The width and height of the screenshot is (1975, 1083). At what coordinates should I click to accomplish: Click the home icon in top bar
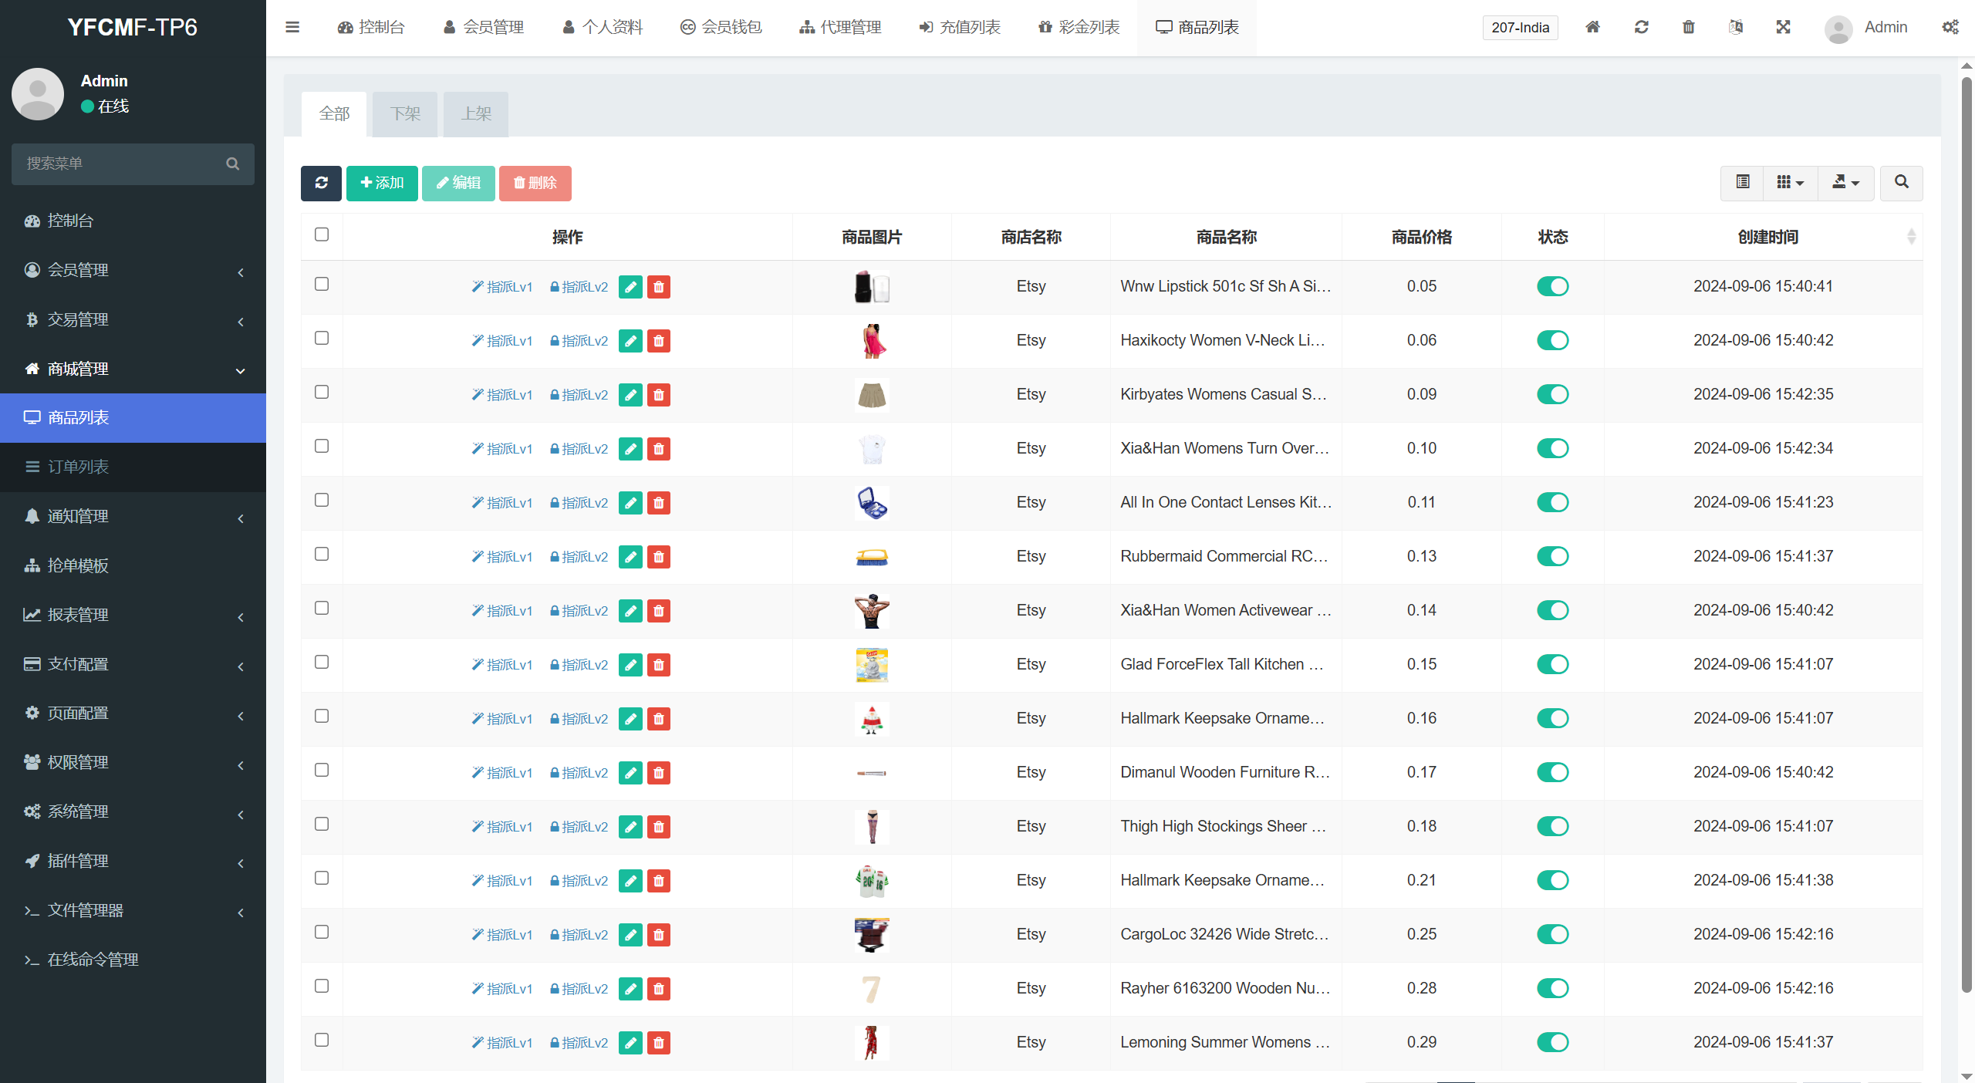[1592, 27]
